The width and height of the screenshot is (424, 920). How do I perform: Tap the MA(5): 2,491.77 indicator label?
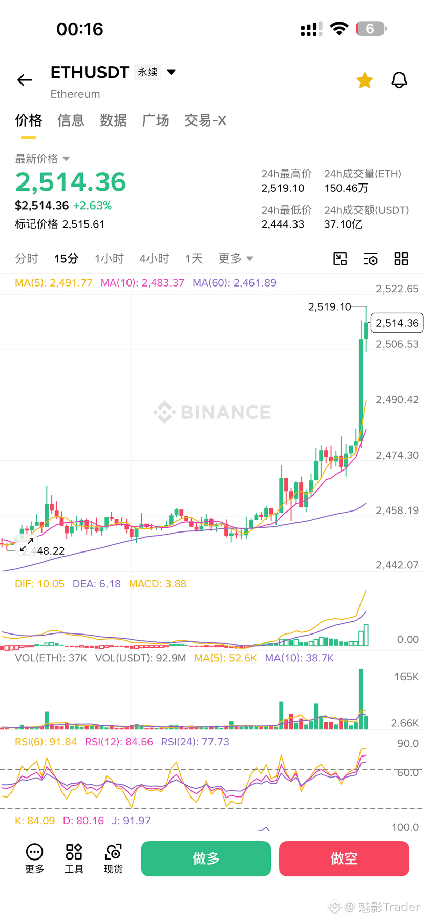pyautogui.click(x=54, y=283)
